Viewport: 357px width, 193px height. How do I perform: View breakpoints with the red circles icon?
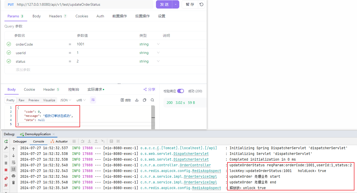pos(6,178)
